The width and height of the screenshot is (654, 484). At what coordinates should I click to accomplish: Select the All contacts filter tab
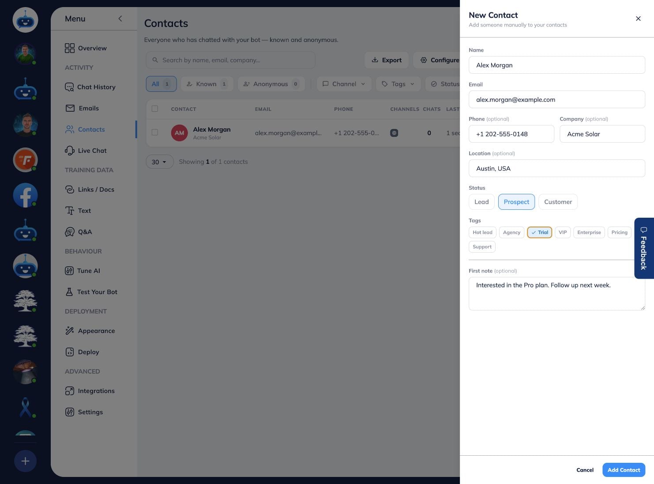coord(161,84)
